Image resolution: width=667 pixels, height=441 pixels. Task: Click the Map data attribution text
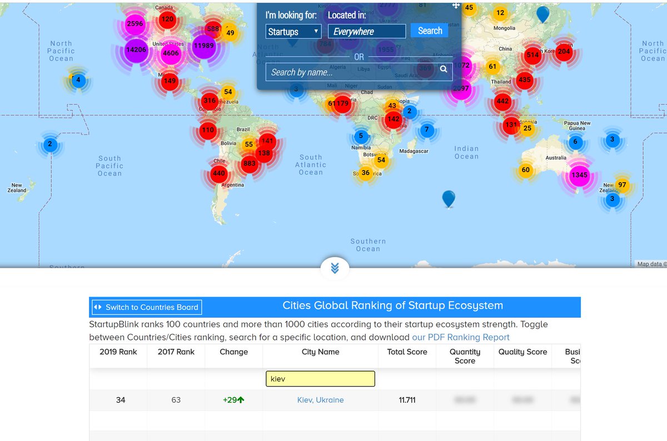[650, 264]
